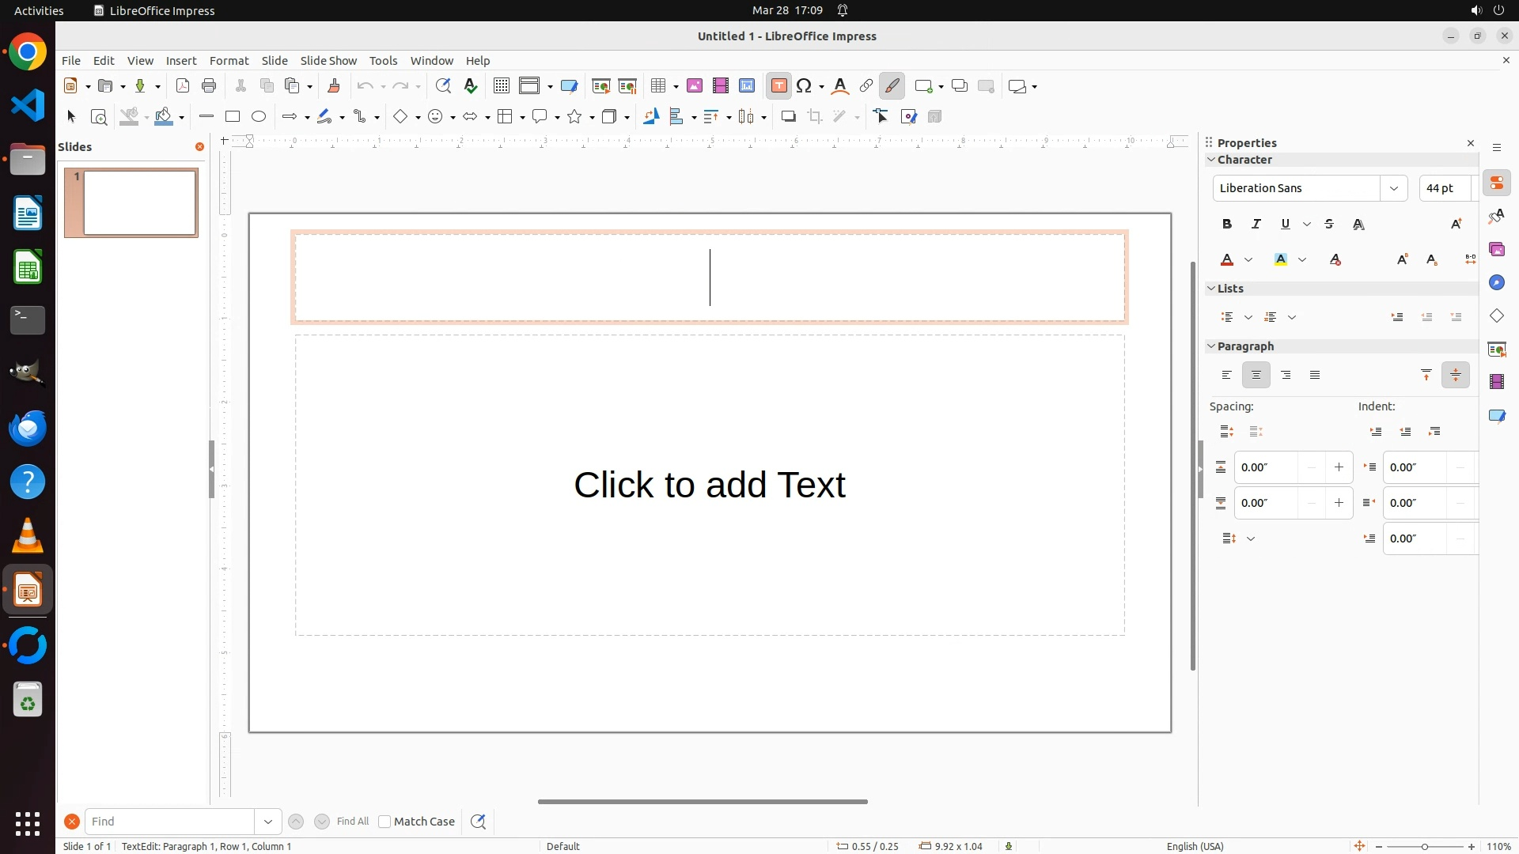
Task: Set paragraph alignment to right
Action: click(x=1286, y=376)
